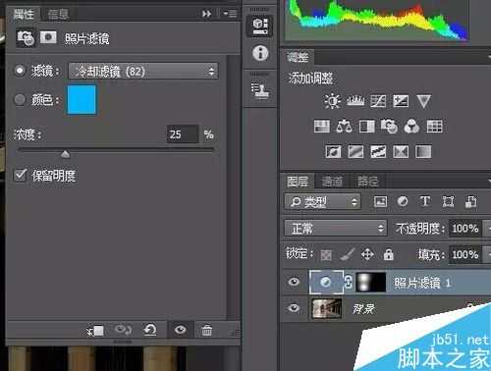Viewport: 491px width, 371px height.
Task: Clip adjustment to layer below button
Action: 95,331
